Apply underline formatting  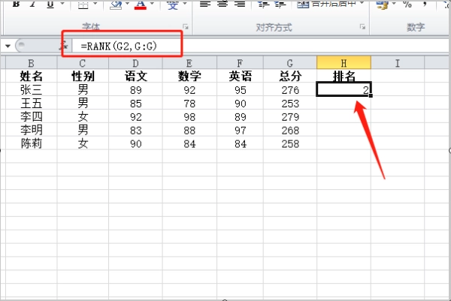click(x=50, y=4)
